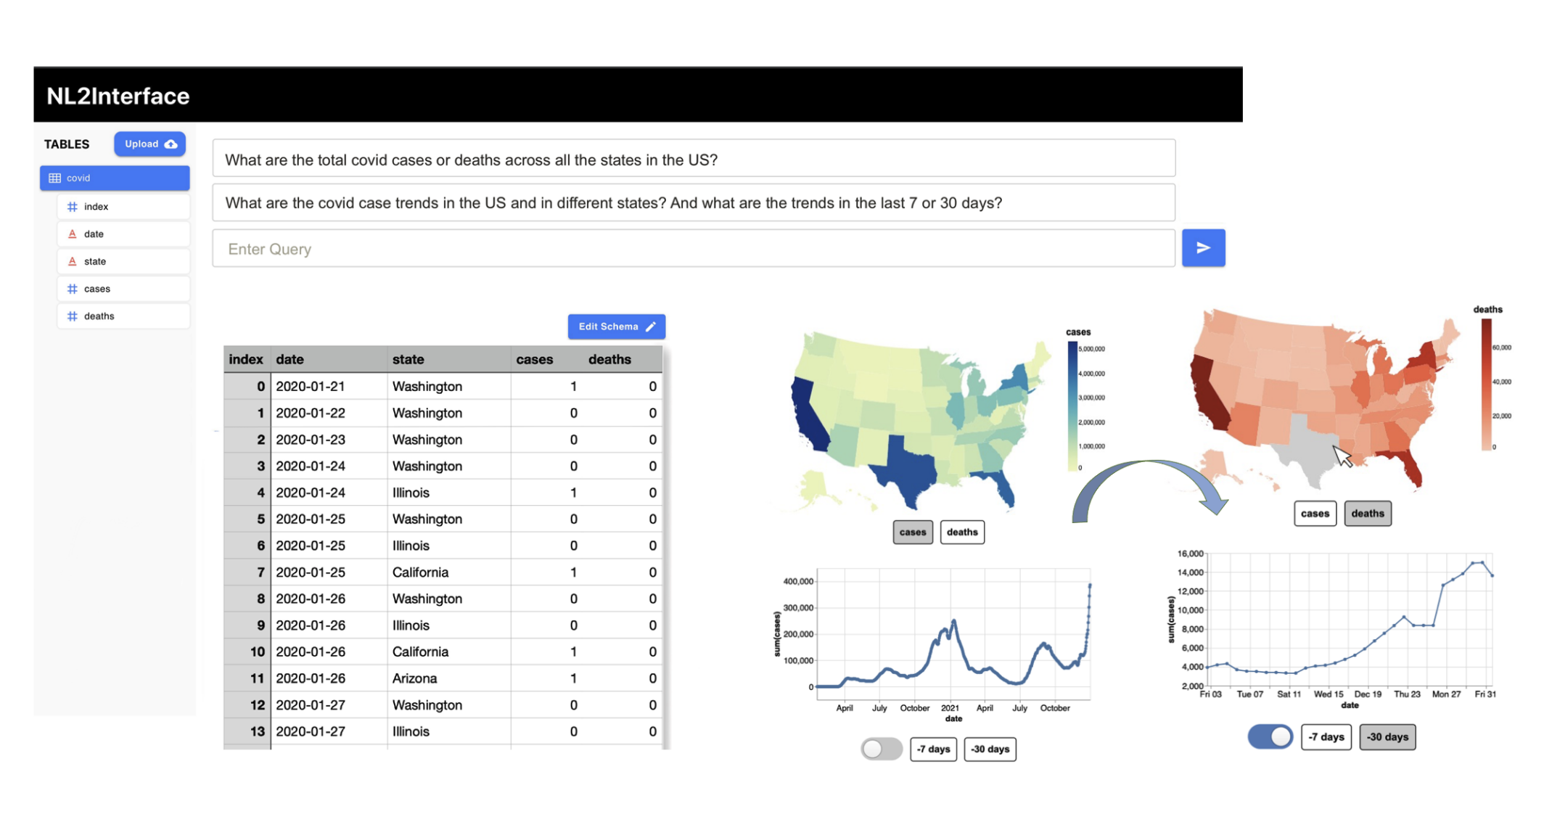1544x822 pixels.
Task: Select the state column field
Action: (x=123, y=261)
